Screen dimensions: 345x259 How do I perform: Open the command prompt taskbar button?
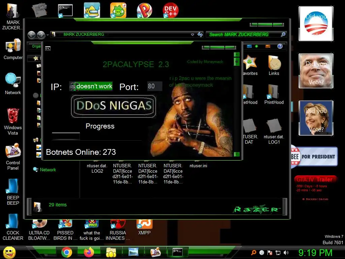pos(177,252)
